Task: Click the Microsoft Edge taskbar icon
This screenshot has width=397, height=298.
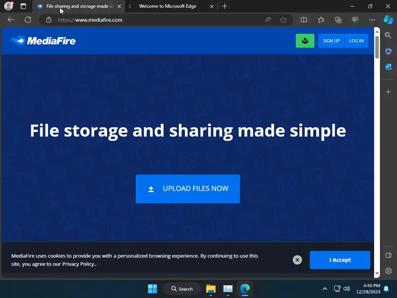Action: tap(245, 289)
